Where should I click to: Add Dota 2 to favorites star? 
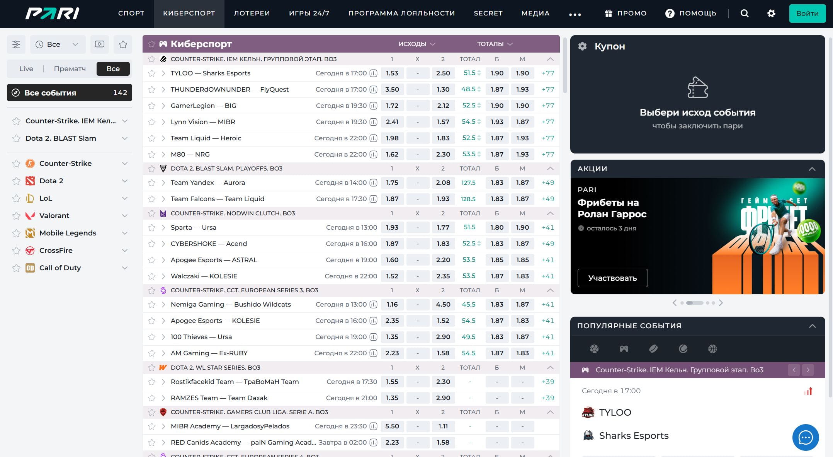(x=16, y=181)
